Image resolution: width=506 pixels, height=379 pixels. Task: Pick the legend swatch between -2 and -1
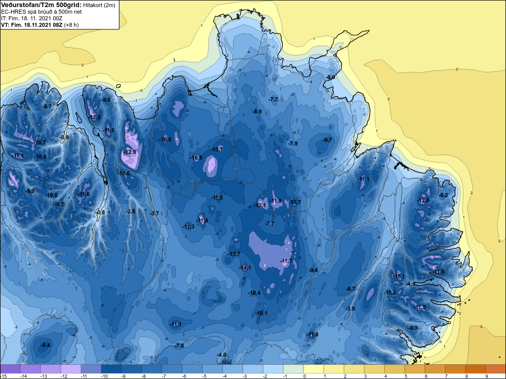(273, 369)
